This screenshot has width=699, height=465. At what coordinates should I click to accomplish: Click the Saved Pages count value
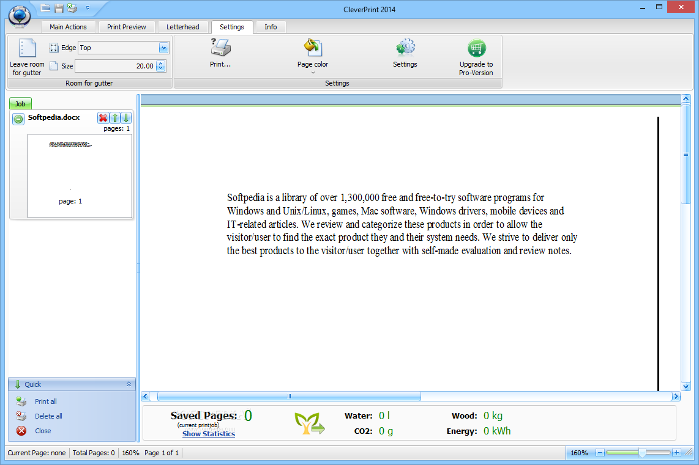[x=248, y=416]
